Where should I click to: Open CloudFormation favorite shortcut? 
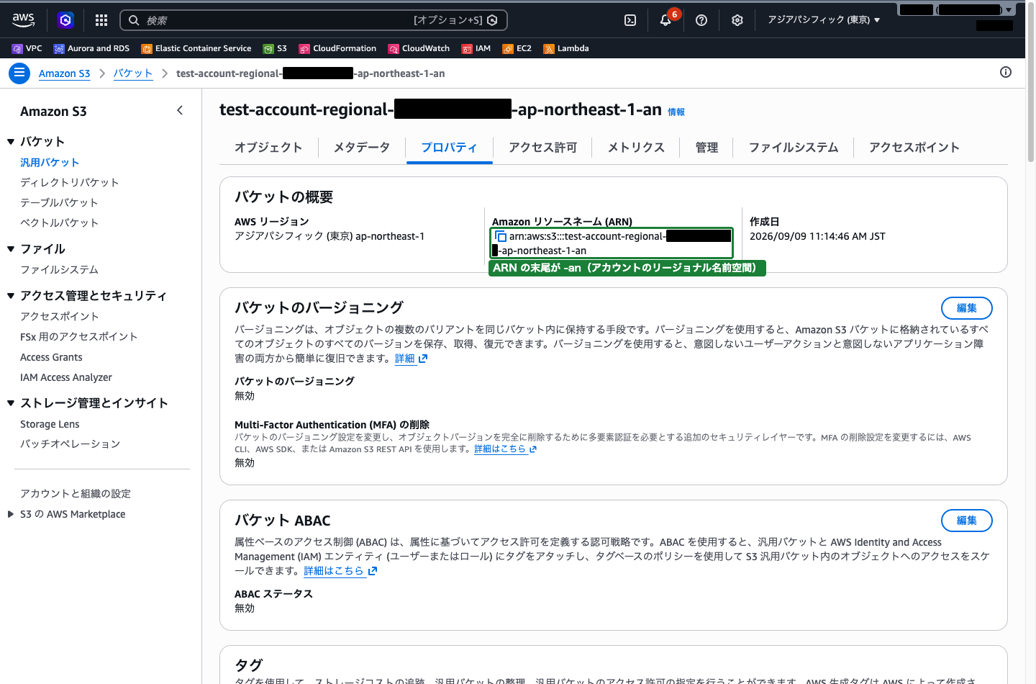point(337,48)
